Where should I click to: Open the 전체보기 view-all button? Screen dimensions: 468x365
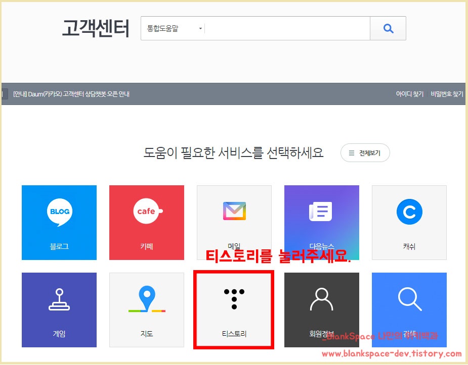coord(365,153)
